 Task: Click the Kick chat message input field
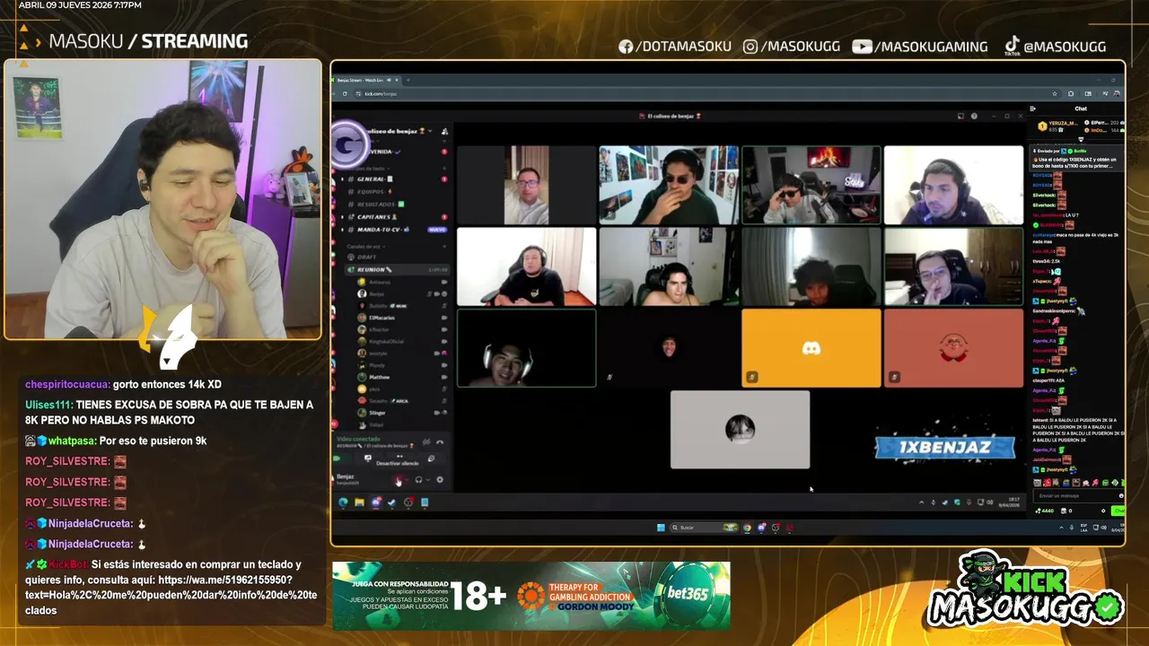pyautogui.click(x=1078, y=495)
